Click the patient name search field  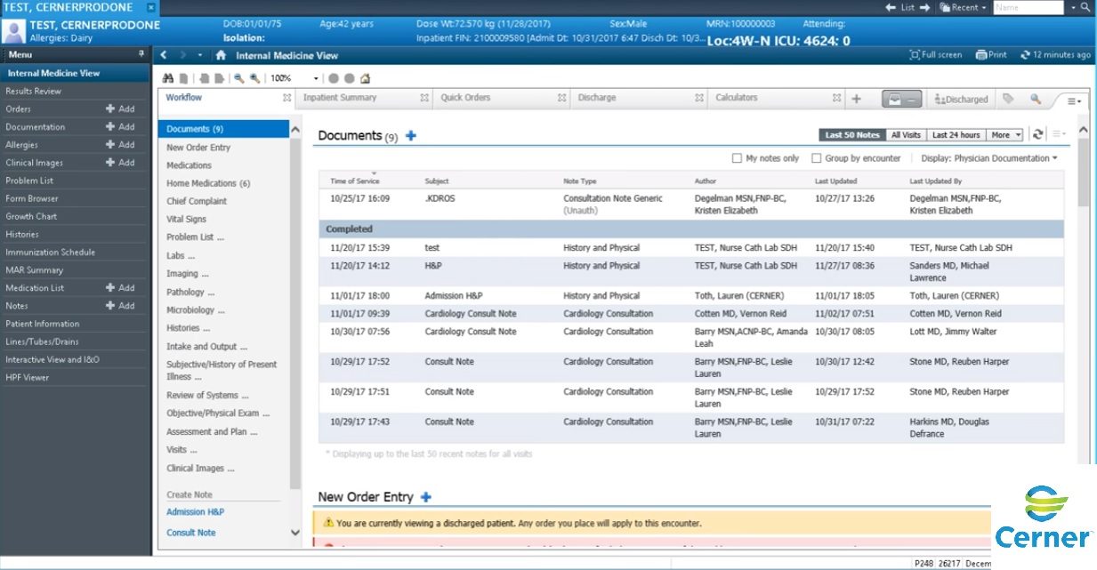[x=1028, y=7]
